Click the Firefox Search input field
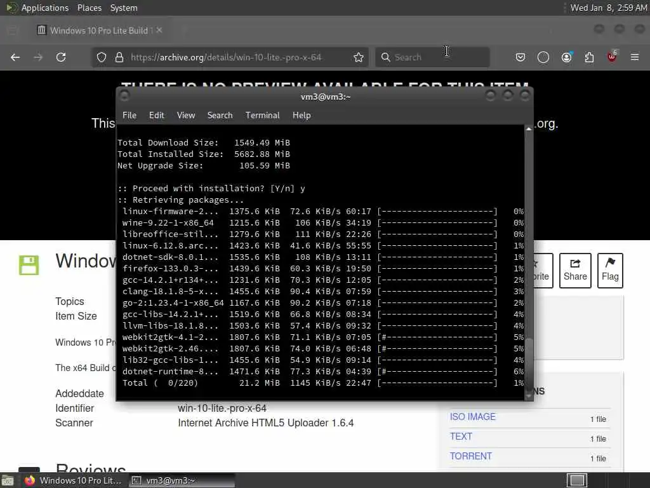 pyautogui.click(x=432, y=57)
